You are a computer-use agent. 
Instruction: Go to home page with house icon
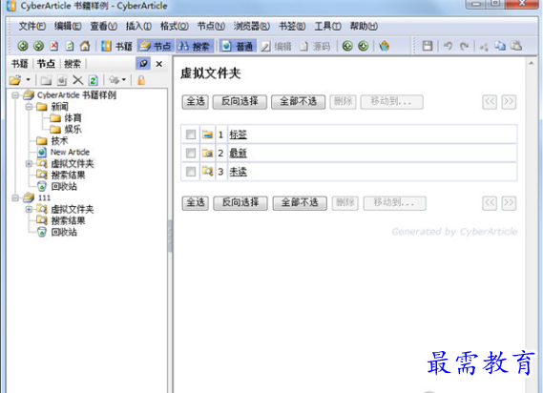(85, 46)
